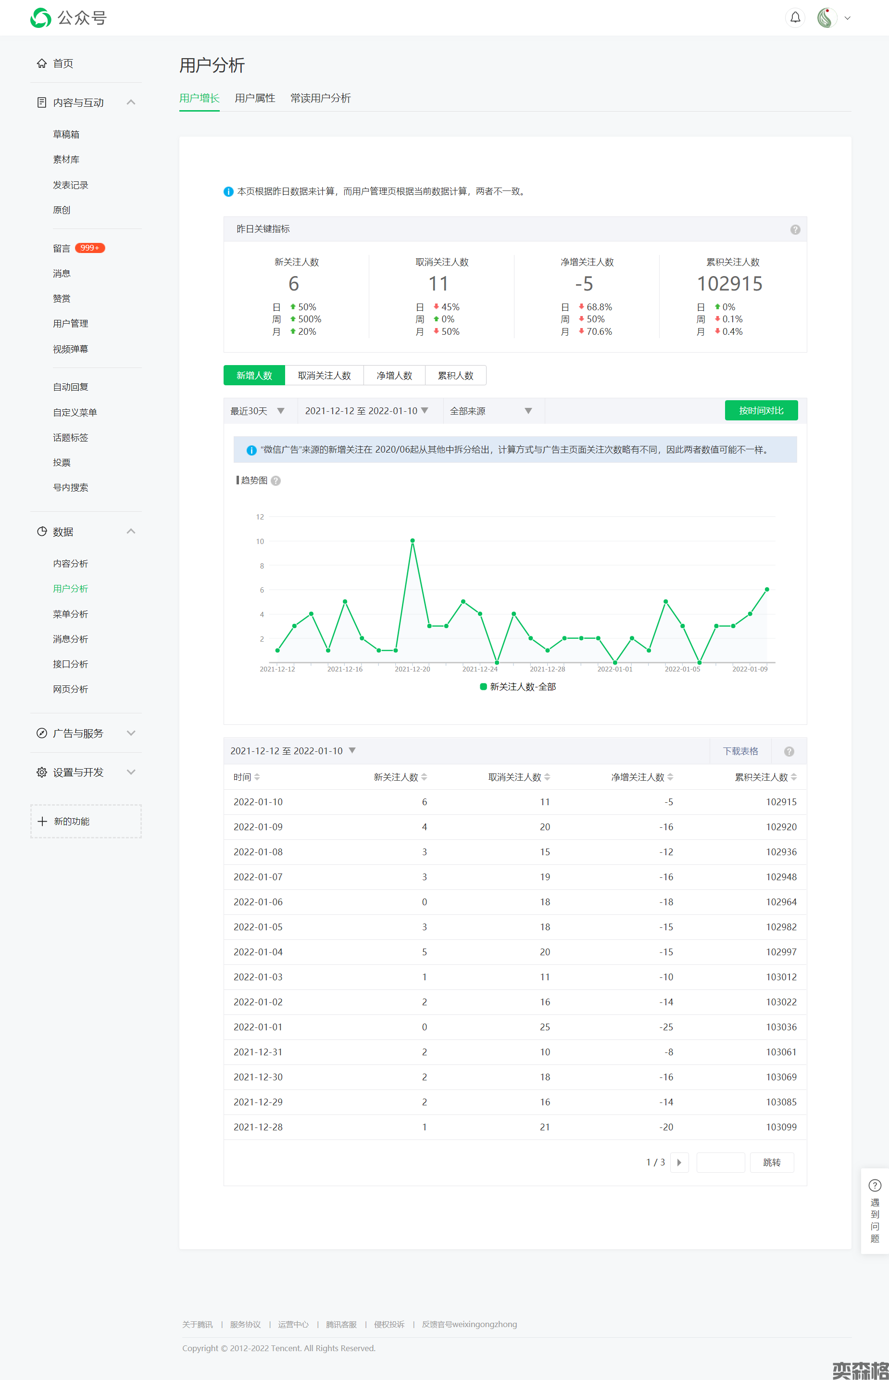Click the help icon next to 下载表格
The width and height of the screenshot is (889, 1380).
[789, 751]
